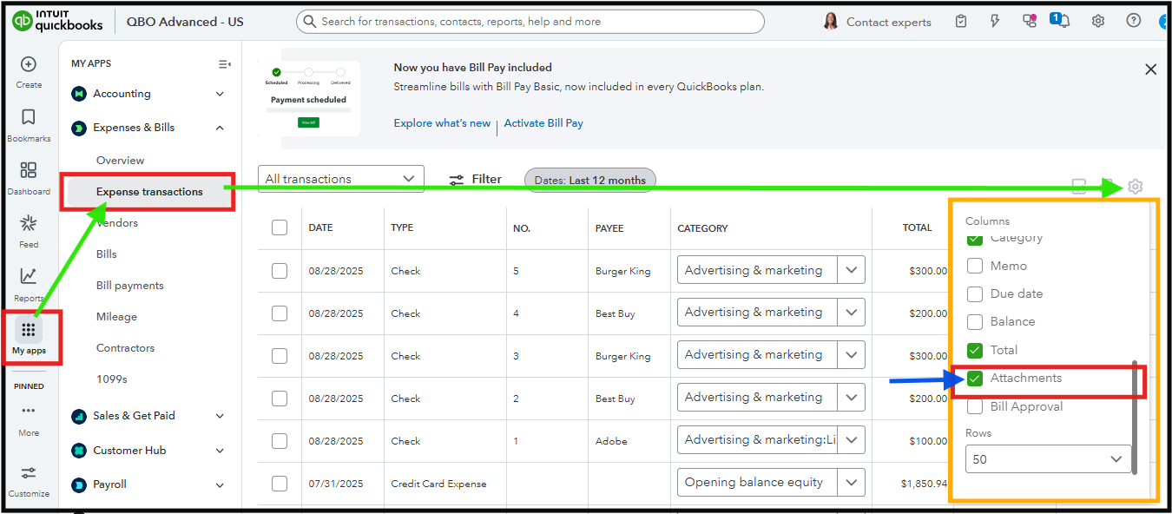Click the Explore what's new link
This screenshot has height=514, width=1172.
click(x=442, y=123)
